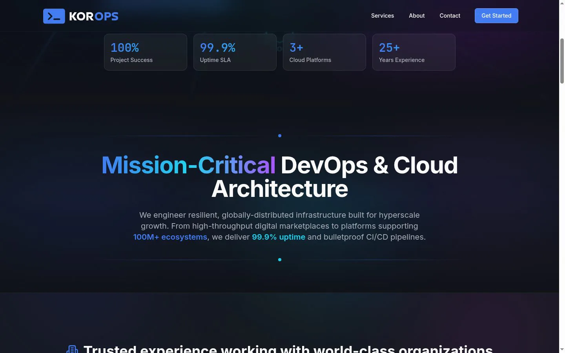This screenshot has height=353, width=565.
Task: Click the KOROPS brand name text
Action: click(x=94, y=16)
